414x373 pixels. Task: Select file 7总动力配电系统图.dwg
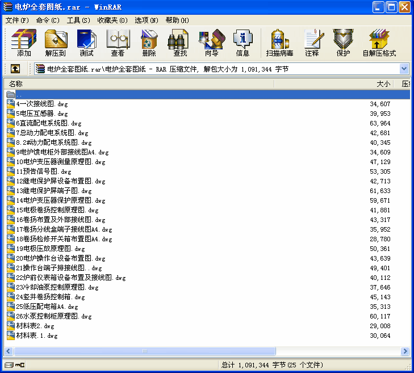coord(52,133)
